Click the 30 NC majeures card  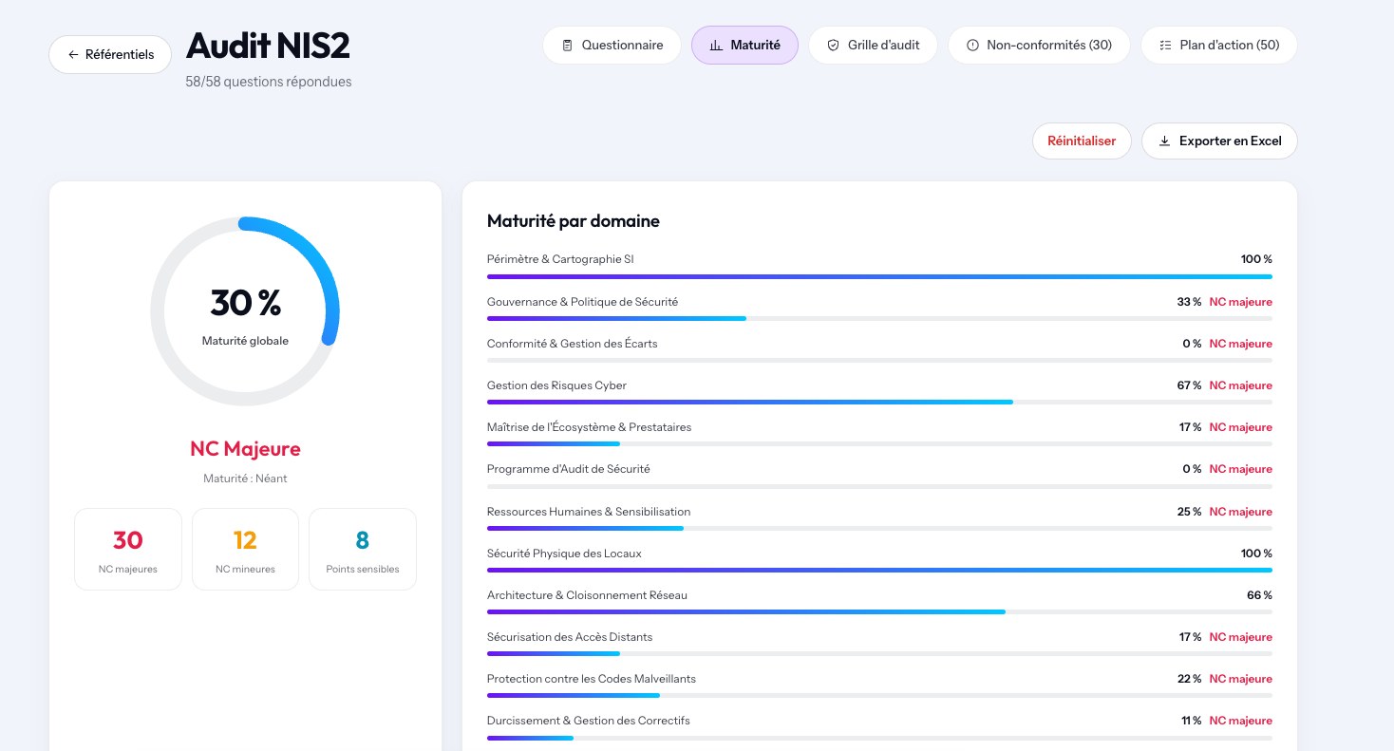pyautogui.click(x=128, y=550)
